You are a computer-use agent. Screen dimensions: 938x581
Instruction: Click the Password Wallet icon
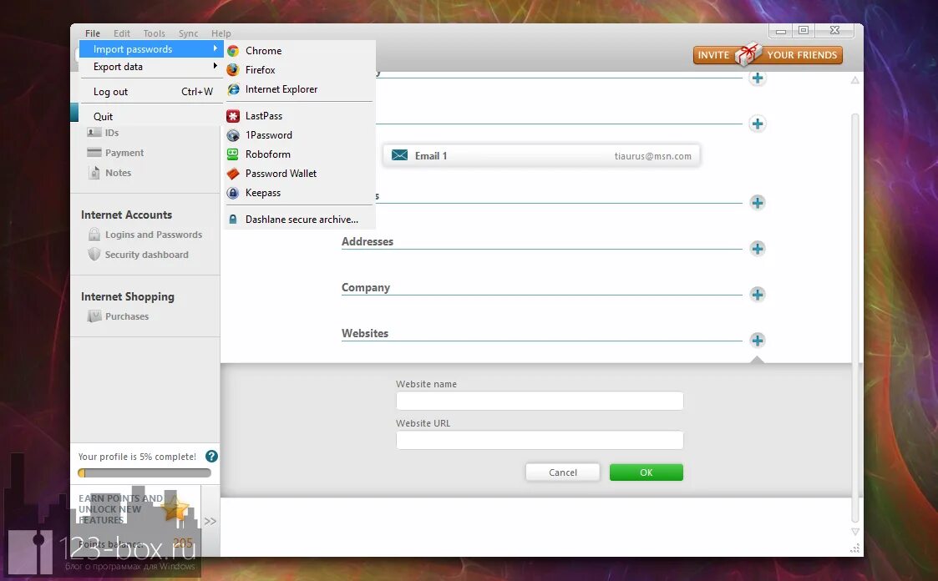[233, 174]
